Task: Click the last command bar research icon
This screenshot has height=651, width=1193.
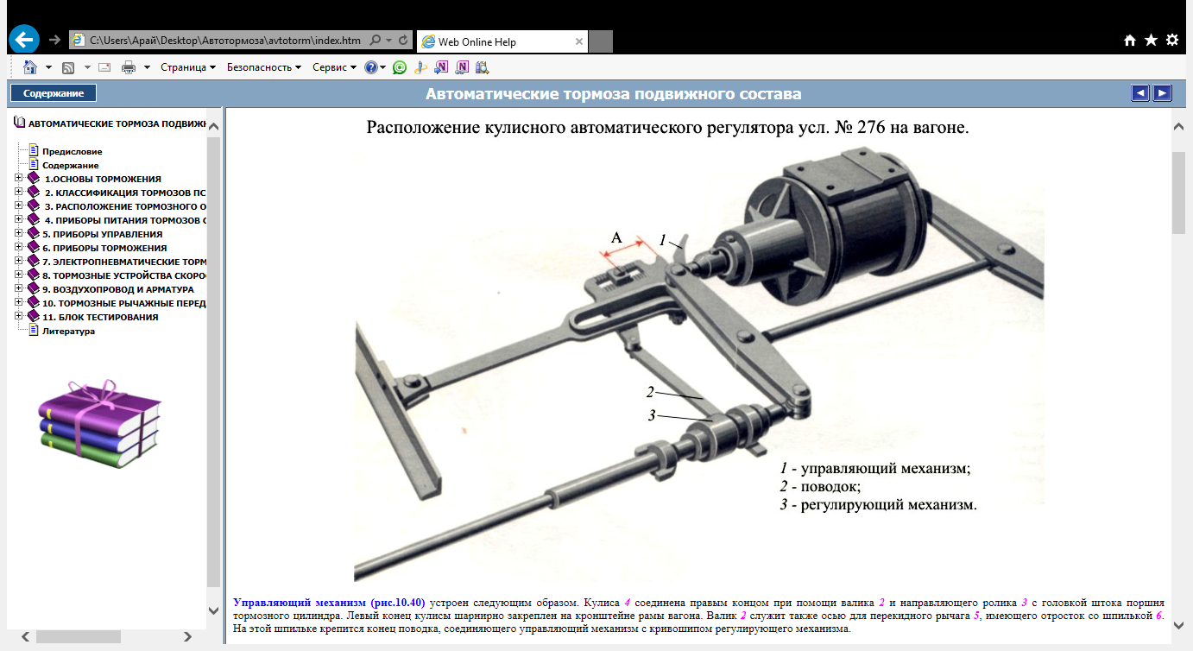Action: [x=483, y=67]
